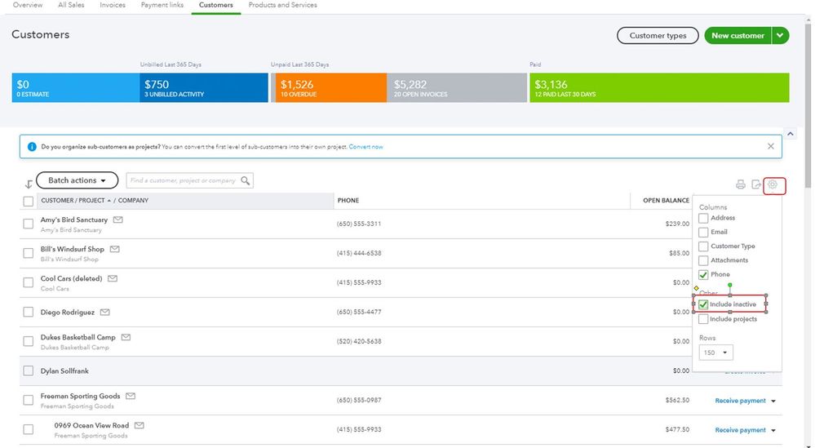Collapse the money bar with chevron

point(790,134)
